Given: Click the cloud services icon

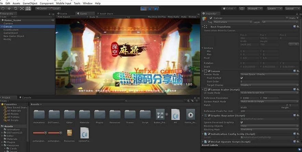Looking at the screenshot, I should point(242,9).
